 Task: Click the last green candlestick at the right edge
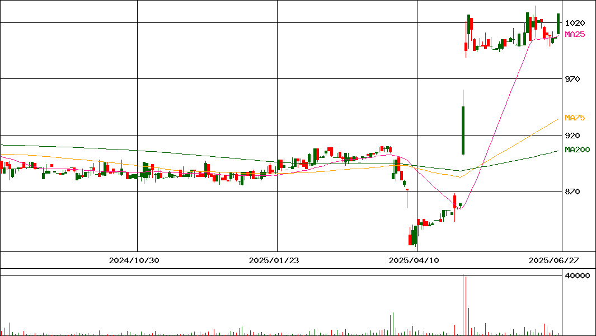click(x=559, y=24)
